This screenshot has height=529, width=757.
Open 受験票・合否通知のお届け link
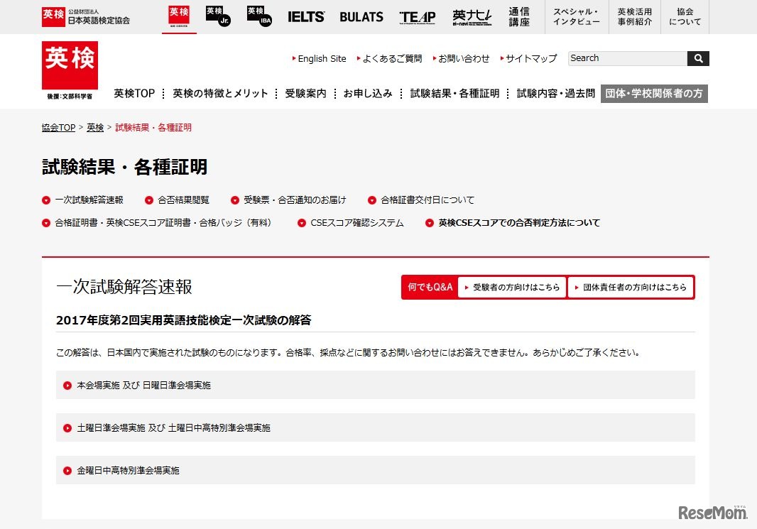point(289,200)
